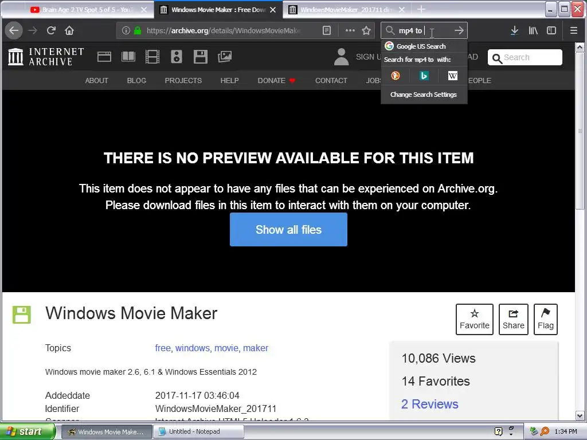Open the 'movie' topic link
This screenshot has height=440, width=587.
(226, 348)
